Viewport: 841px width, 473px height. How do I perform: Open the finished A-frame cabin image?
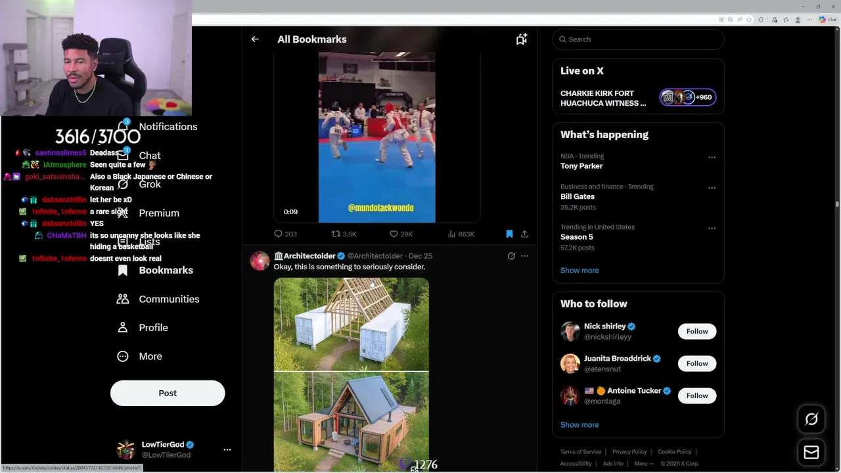coord(352,422)
